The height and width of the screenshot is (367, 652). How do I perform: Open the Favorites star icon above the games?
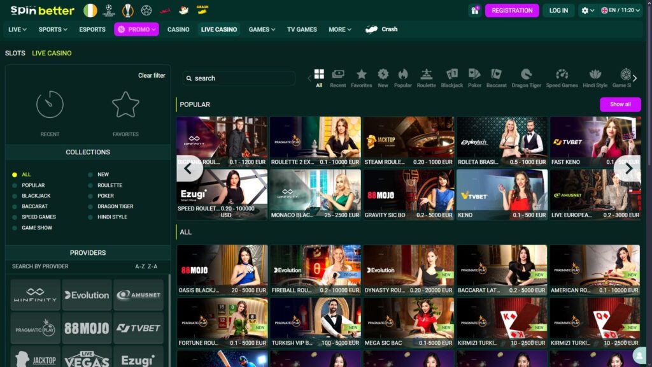coord(362,75)
